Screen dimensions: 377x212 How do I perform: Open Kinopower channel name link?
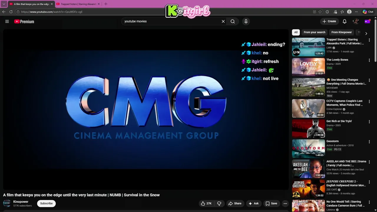21,202
